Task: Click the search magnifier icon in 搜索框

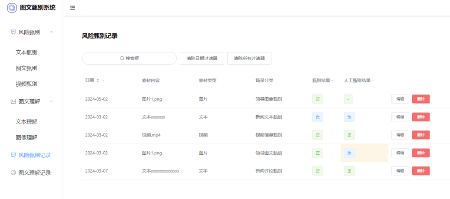Action: (122, 59)
